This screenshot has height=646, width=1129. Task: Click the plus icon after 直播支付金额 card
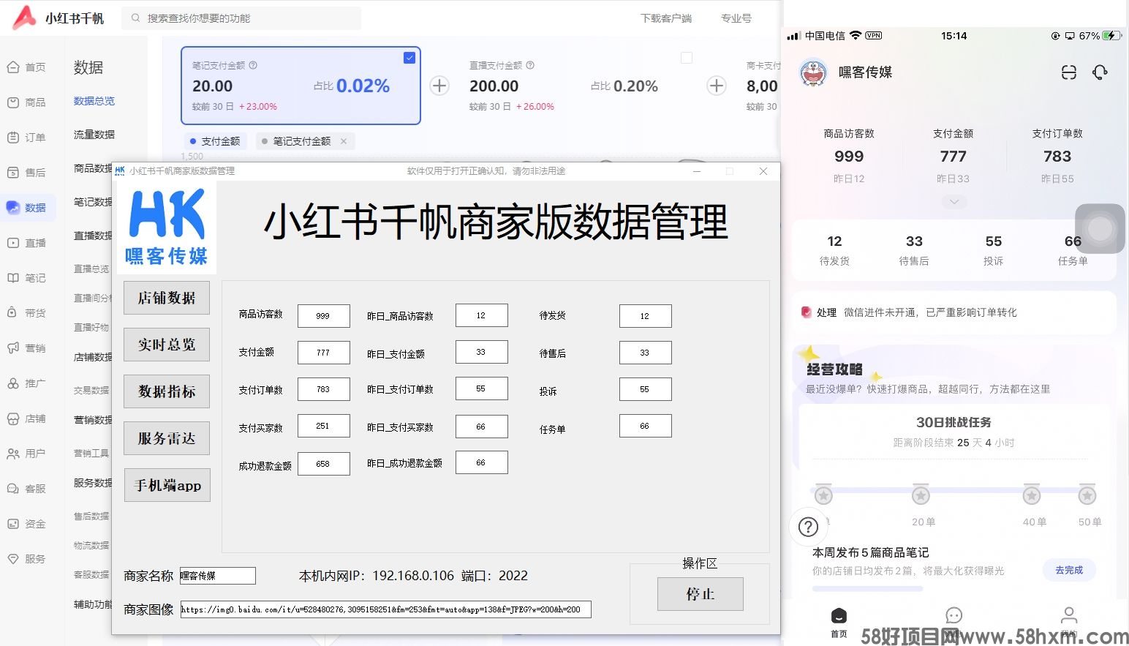(717, 86)
